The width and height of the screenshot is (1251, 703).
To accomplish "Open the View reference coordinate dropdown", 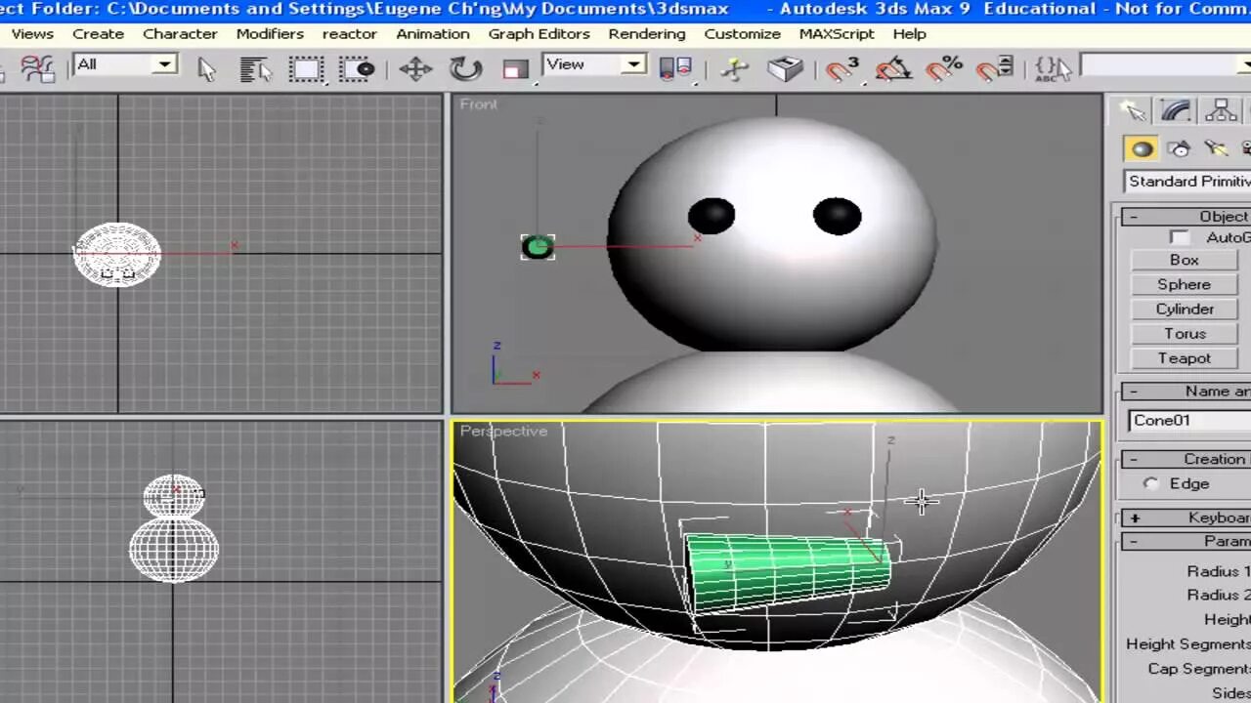I will (x=594, y=65).
